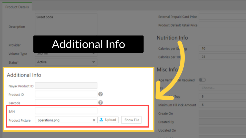
Task: Expand the Volume Type dropdown
Action: tap(66, 54)
